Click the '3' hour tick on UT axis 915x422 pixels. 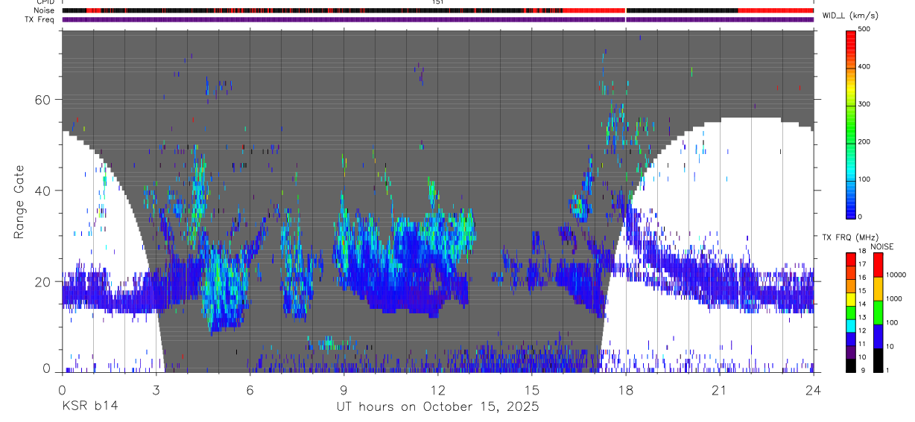[156, 389]
